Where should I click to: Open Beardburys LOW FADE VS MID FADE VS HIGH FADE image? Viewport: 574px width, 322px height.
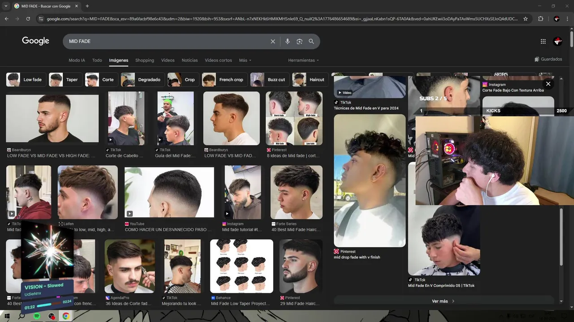coord(52,119)
